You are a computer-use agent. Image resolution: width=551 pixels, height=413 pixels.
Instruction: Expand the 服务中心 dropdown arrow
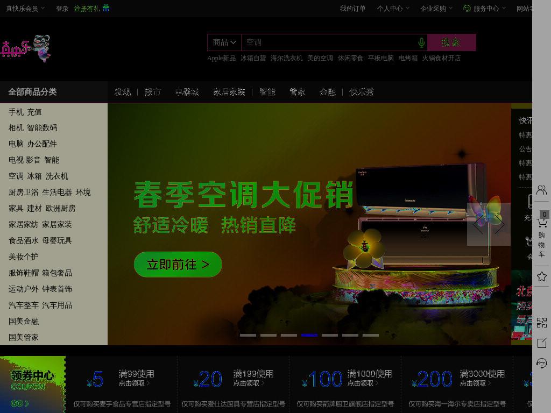[x=504, y=8]
